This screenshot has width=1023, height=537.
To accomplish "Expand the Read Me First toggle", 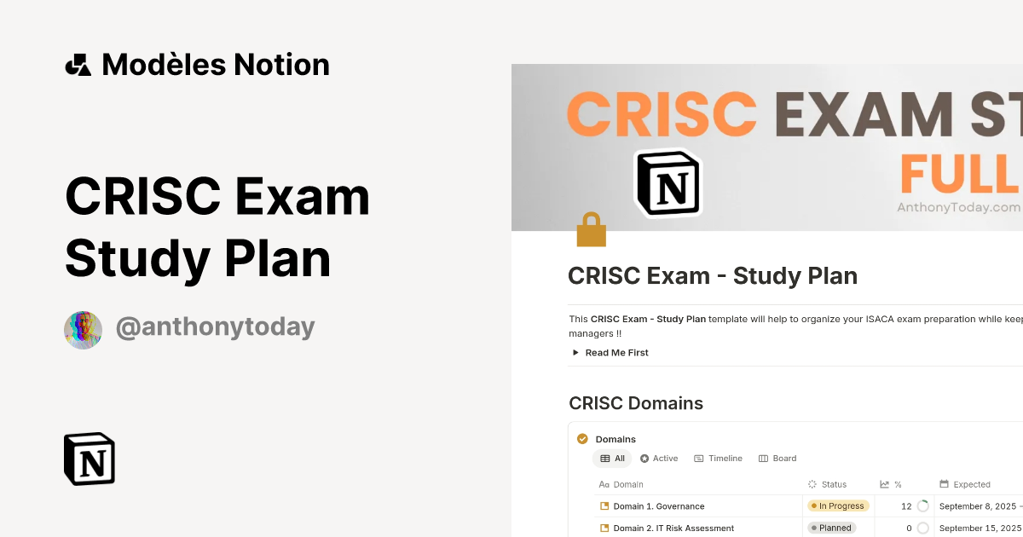I will pyautogui.click(x=576, y=353).
